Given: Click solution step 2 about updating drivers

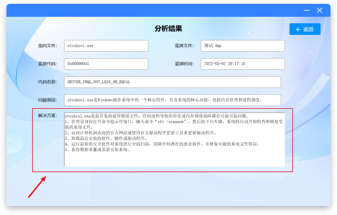Looking at the screenshot, I should click(140, 133).
